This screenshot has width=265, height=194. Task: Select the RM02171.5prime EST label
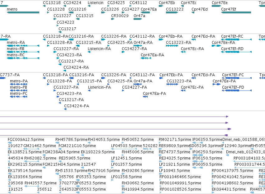click(175, 140)
